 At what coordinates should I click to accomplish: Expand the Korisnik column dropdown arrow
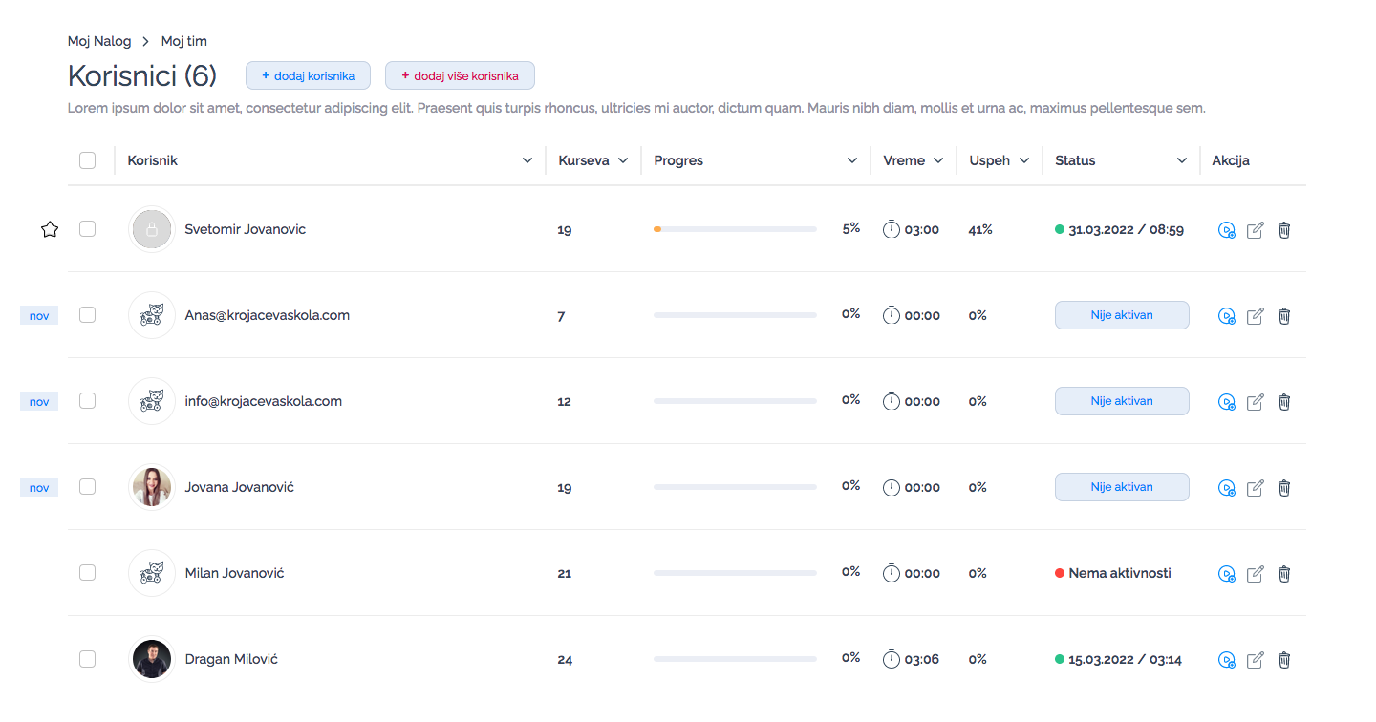pos(527,160)
